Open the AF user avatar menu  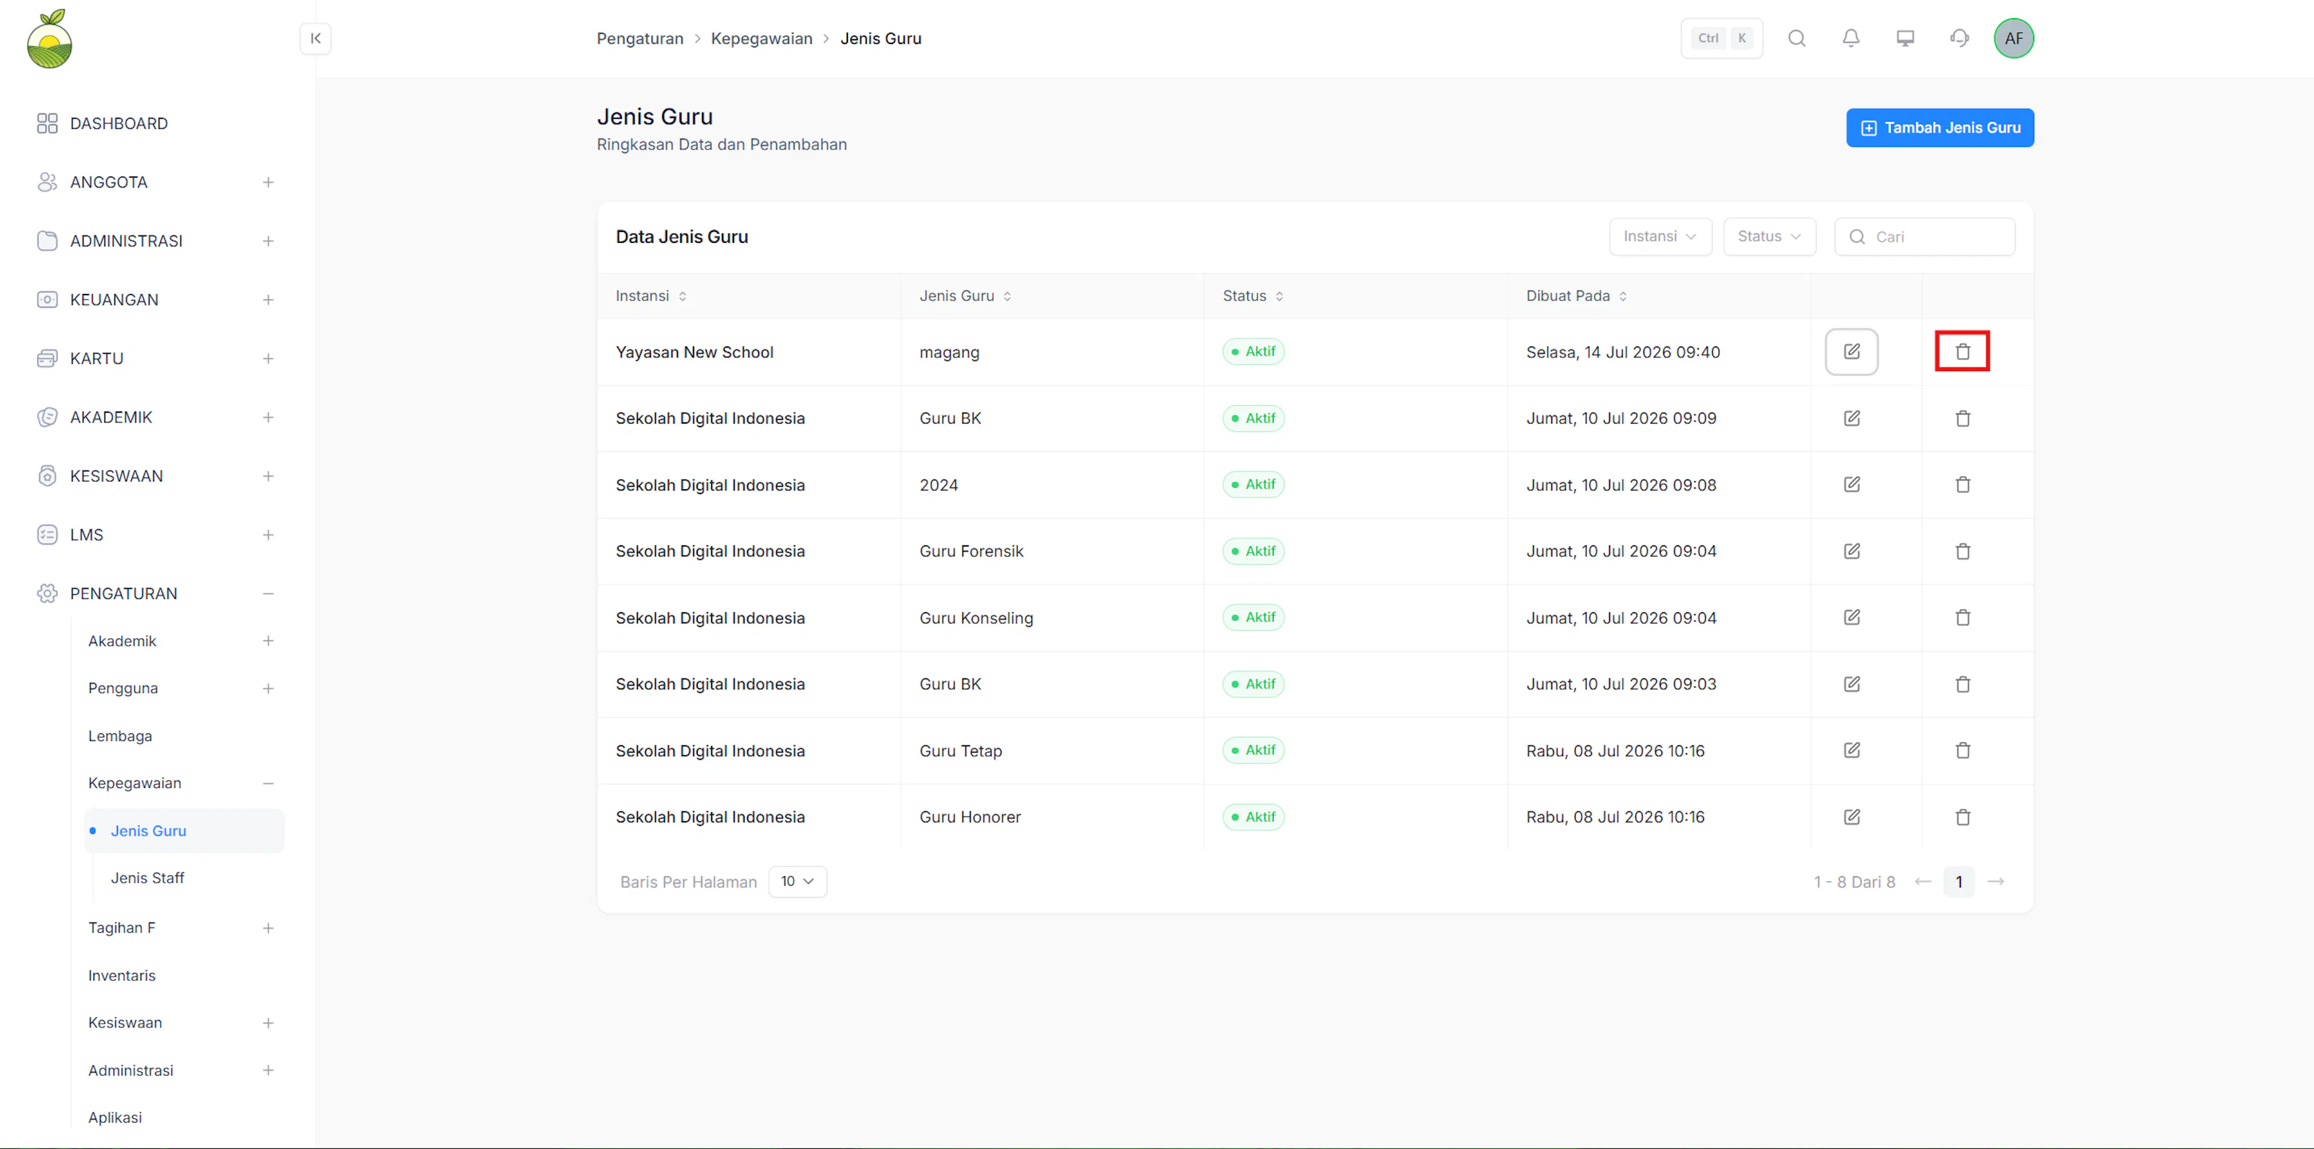point(2014,39)
